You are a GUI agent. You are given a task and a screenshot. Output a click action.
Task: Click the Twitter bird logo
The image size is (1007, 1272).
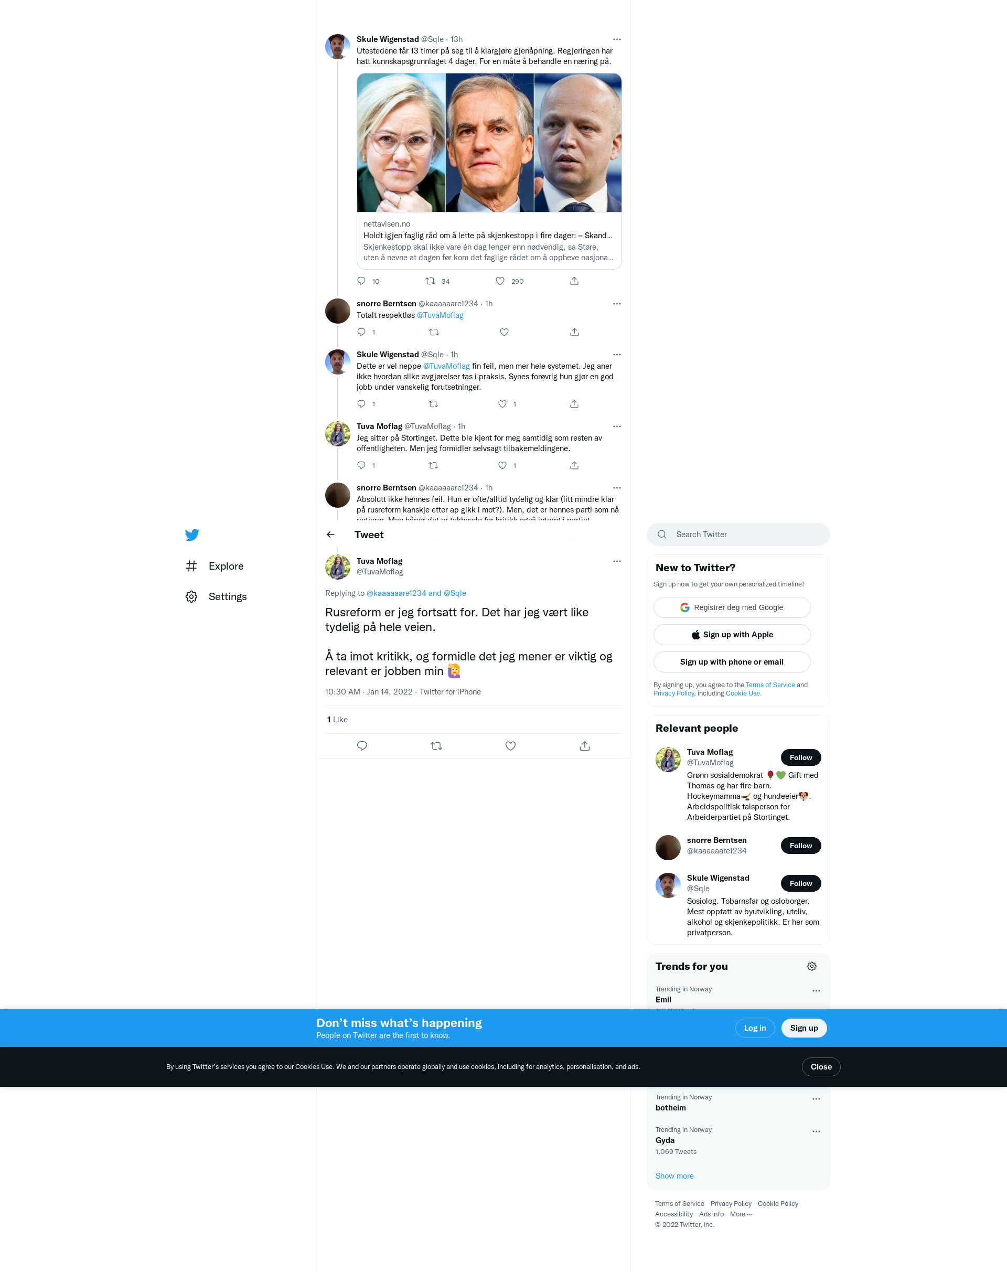tap(191, 535)
